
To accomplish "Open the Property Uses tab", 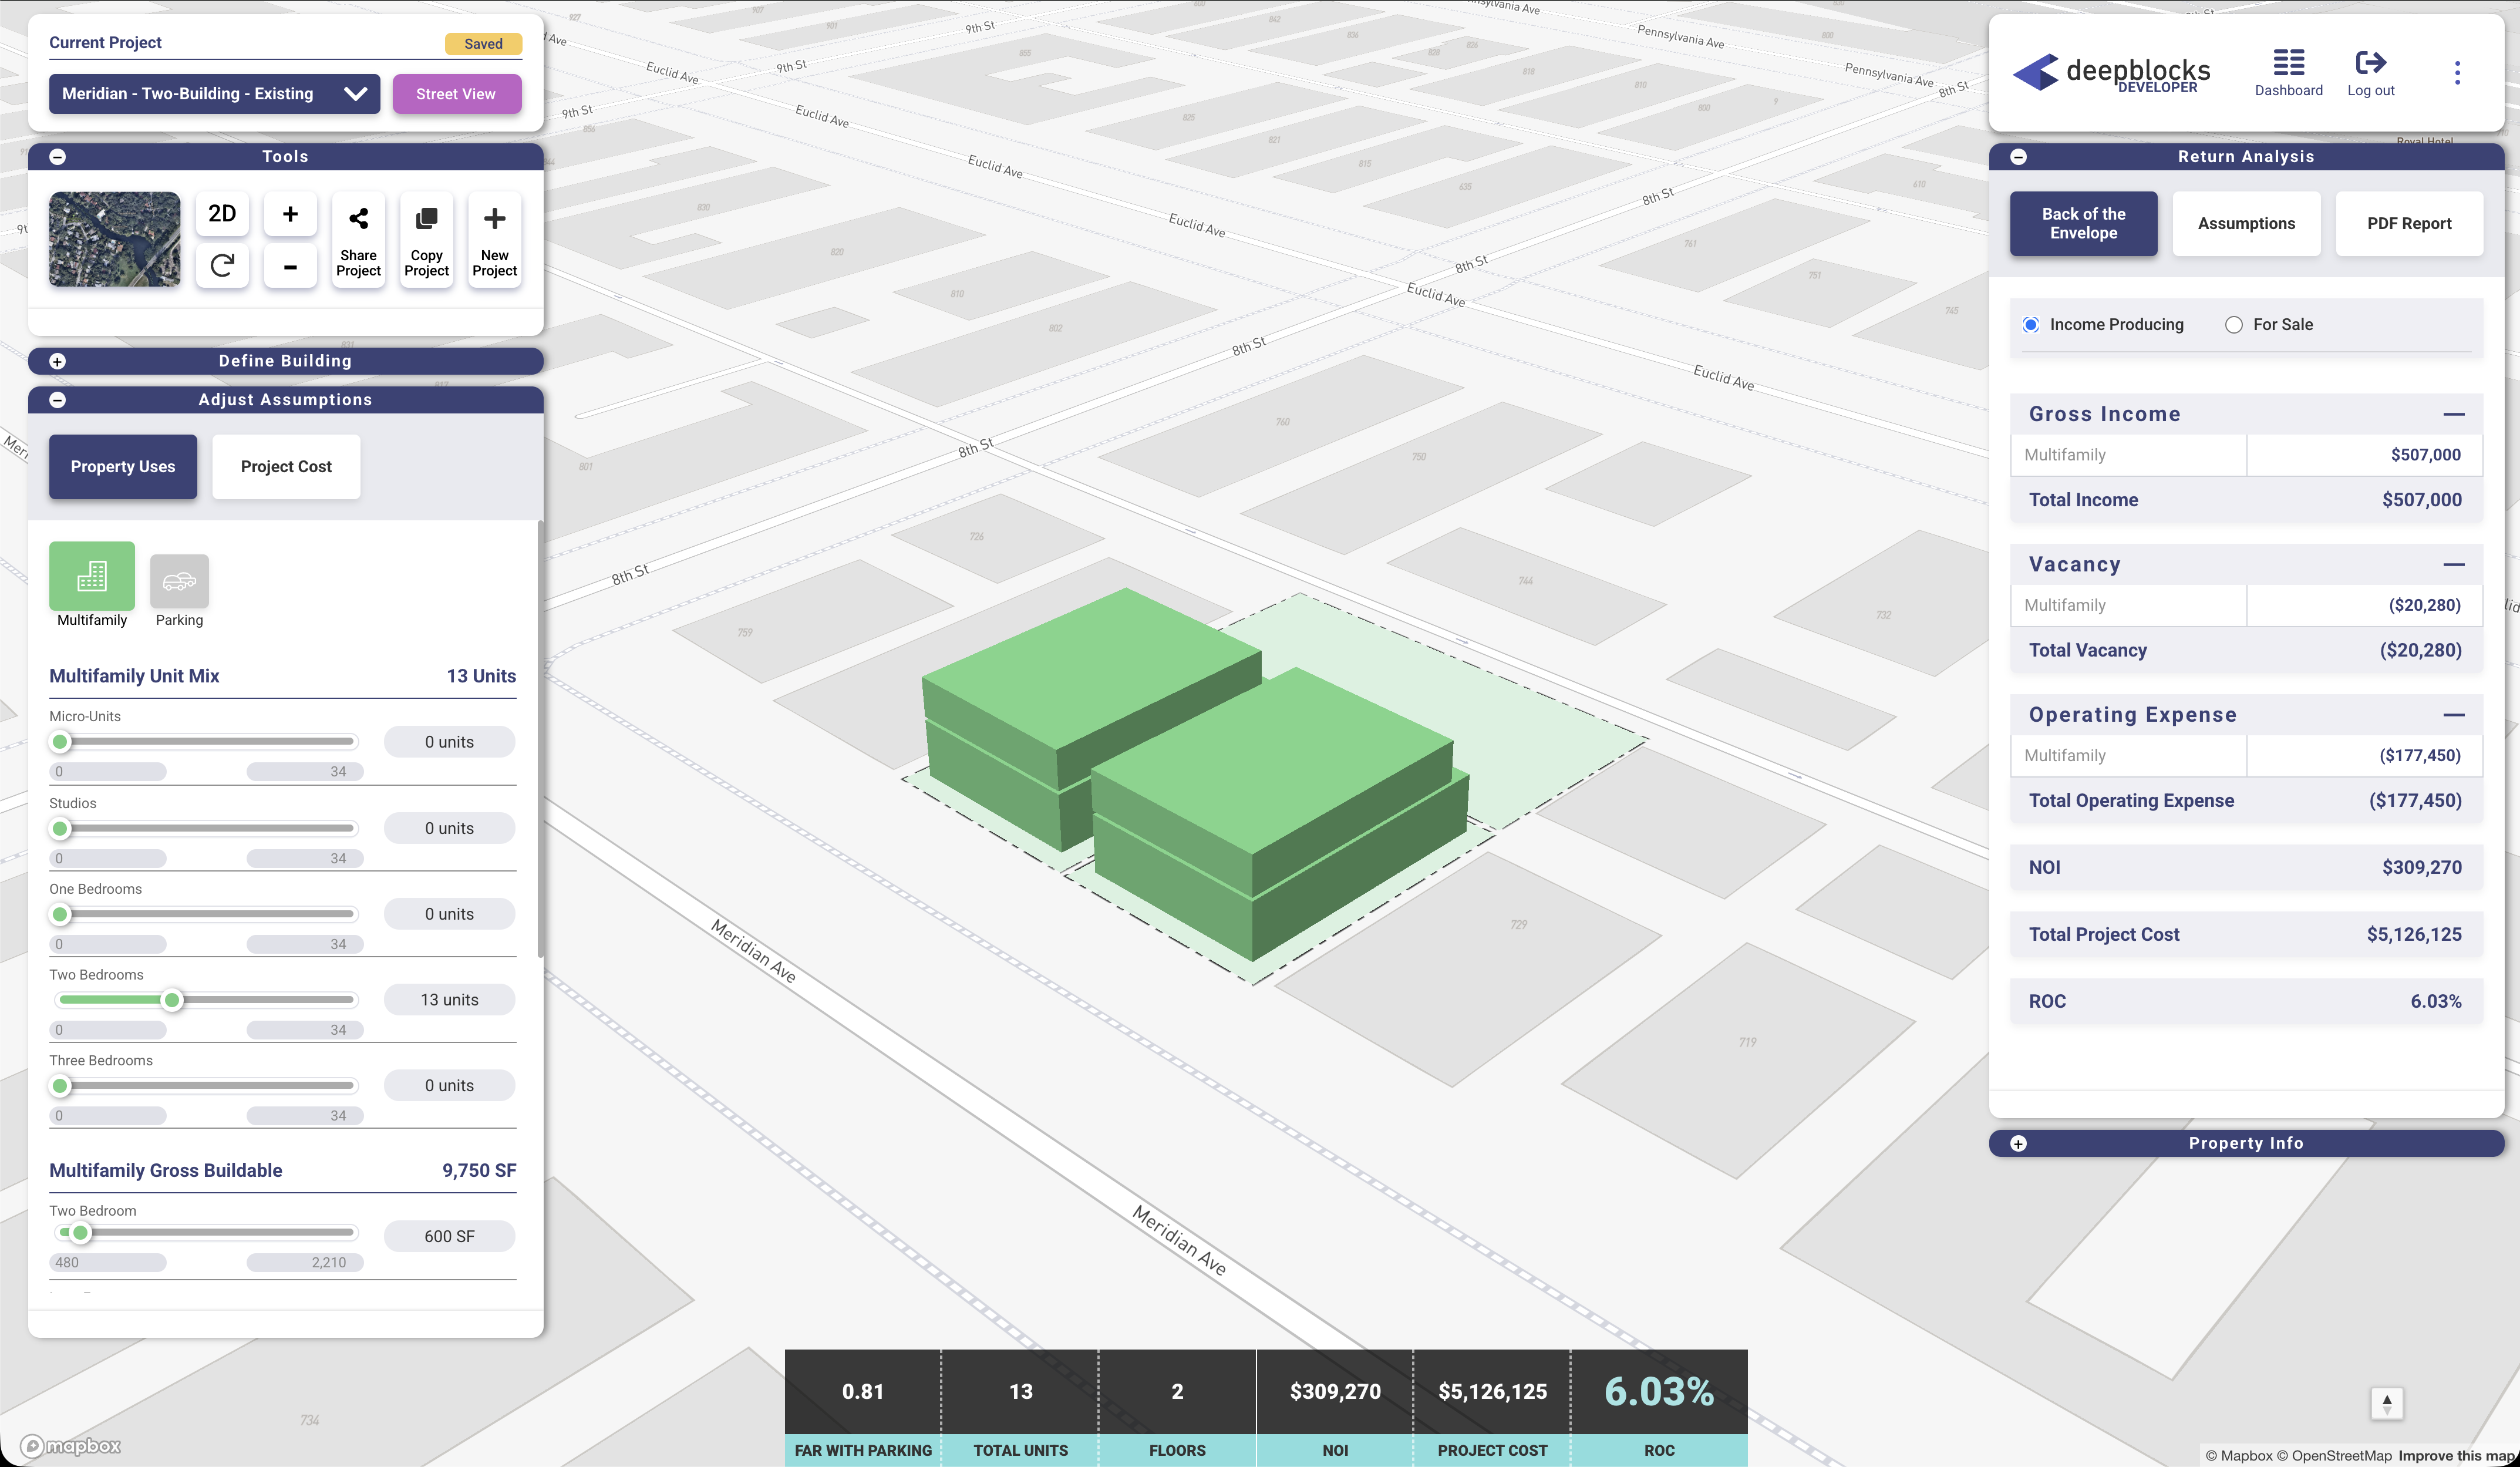I will point(123,466).
